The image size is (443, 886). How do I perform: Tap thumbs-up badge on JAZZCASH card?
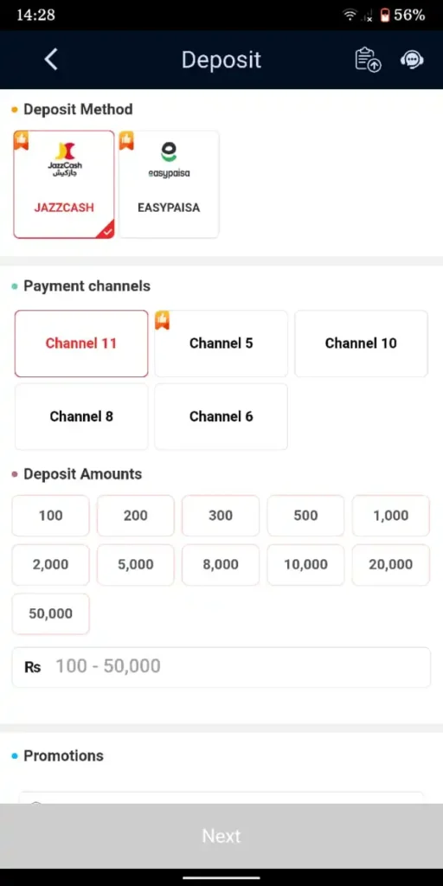coord(21,141)
